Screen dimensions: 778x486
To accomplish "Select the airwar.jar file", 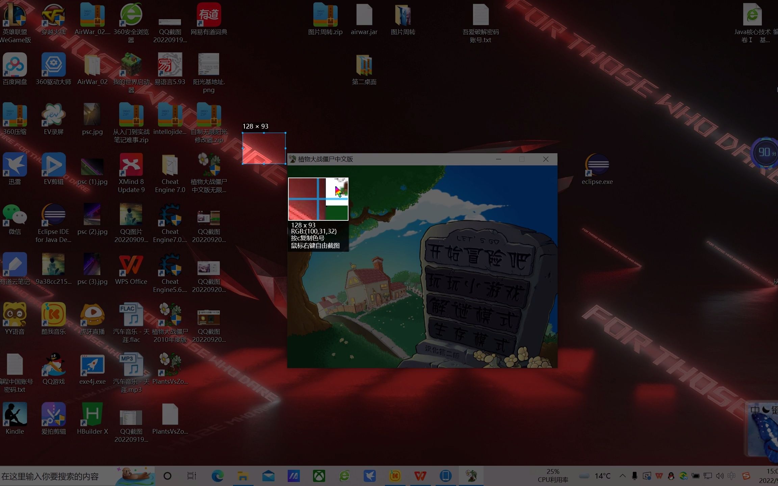I will (364, 20).
